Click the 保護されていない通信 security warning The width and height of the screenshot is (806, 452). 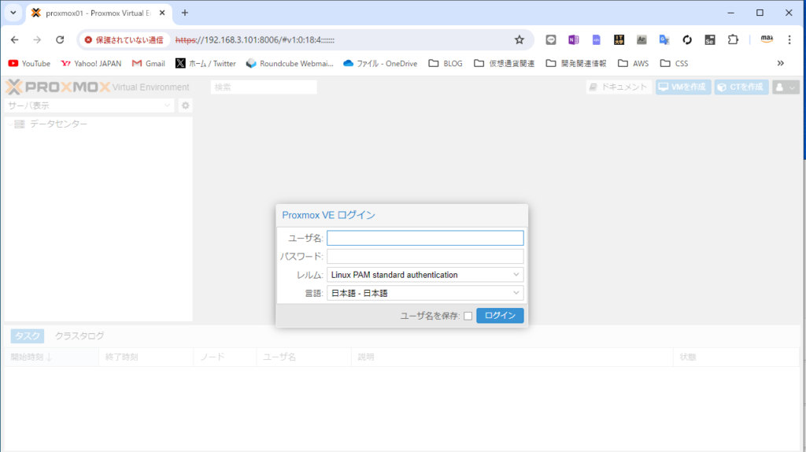point(124,39)
